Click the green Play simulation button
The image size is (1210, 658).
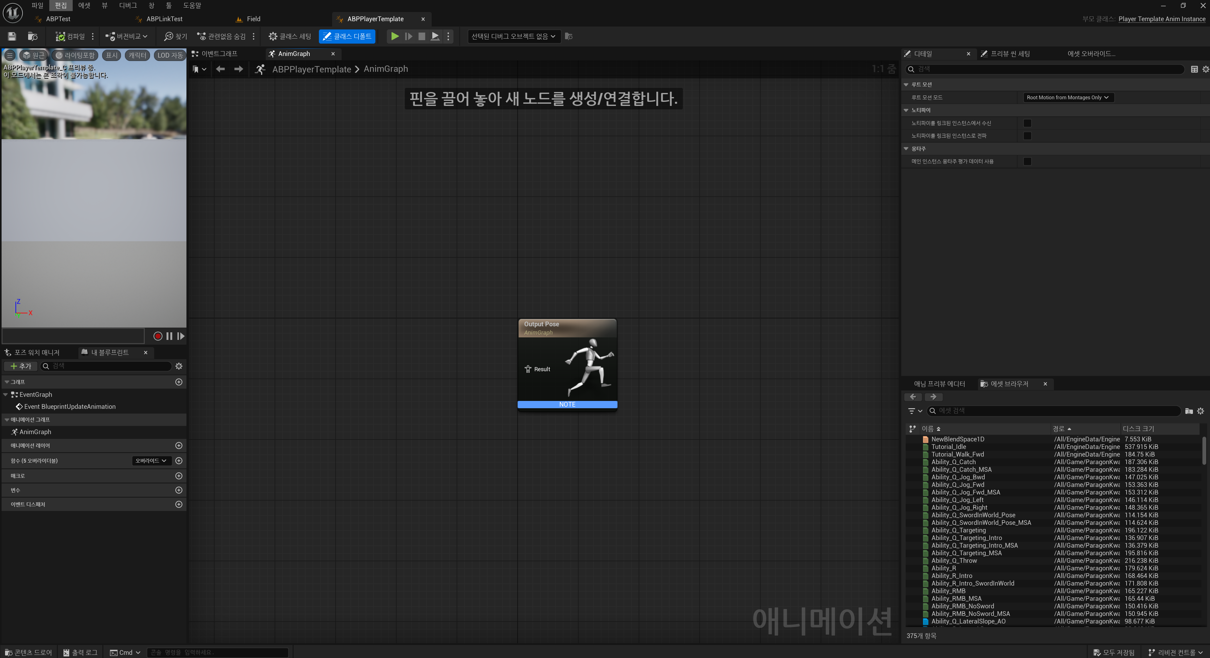[395, 36]
